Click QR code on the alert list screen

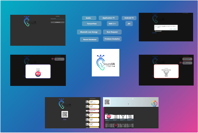tap(65, 114)
